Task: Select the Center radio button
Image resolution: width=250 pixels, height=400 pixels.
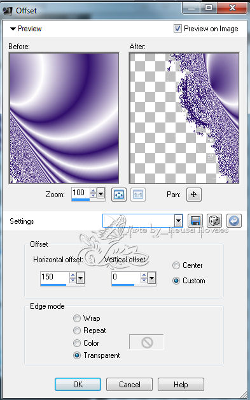Action: [176, 265]
